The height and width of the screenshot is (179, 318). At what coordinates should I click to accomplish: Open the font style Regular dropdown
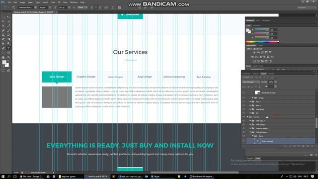point(50,7)
